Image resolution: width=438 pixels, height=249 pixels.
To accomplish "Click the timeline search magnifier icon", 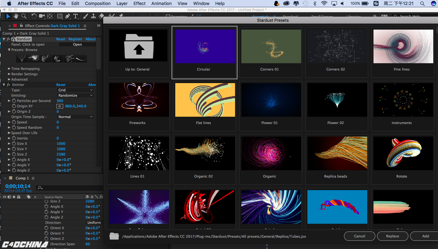I will pyautogui.click(x=40, y=188).
